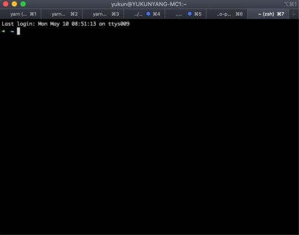This screenshot has height=235, width=299.
Task: Open the tab labeled ⌘5
Action: (x=186, y=14)
